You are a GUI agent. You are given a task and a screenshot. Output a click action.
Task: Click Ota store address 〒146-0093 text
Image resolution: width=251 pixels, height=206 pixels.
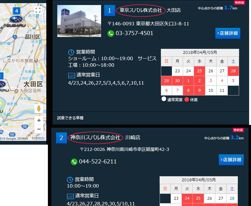coord(148,24)
